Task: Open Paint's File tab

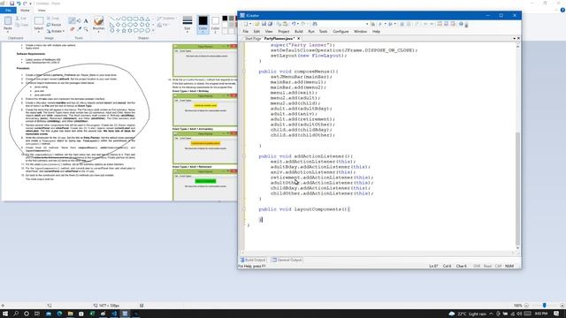Action: (8, 11)
